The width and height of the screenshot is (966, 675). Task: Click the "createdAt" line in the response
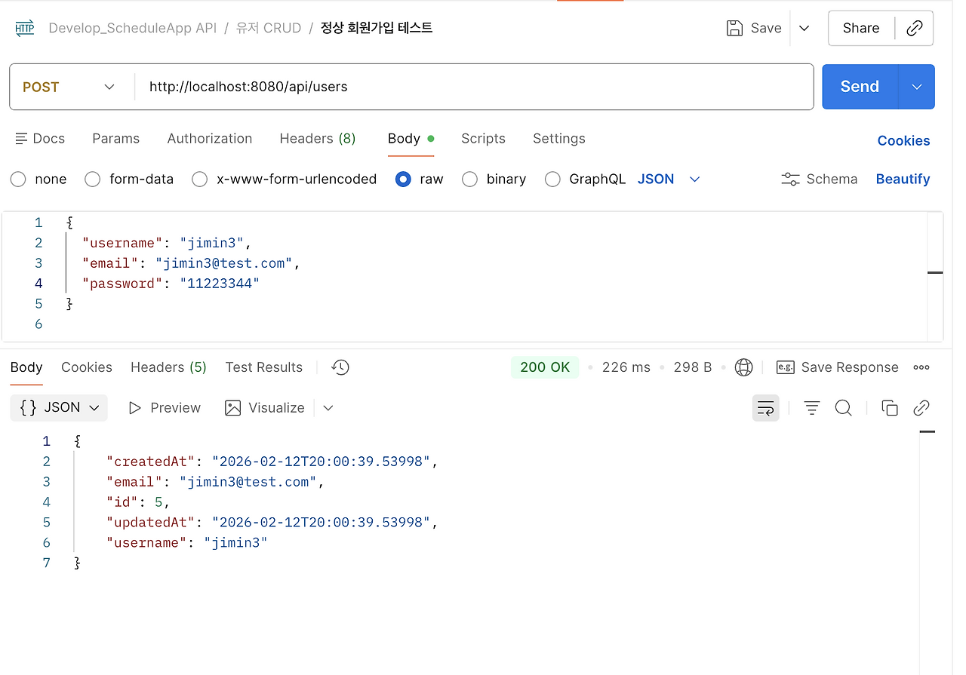click(272, 462)
